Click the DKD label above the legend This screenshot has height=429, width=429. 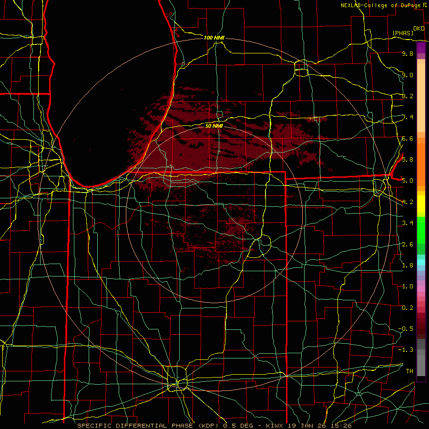click(419, 29)
